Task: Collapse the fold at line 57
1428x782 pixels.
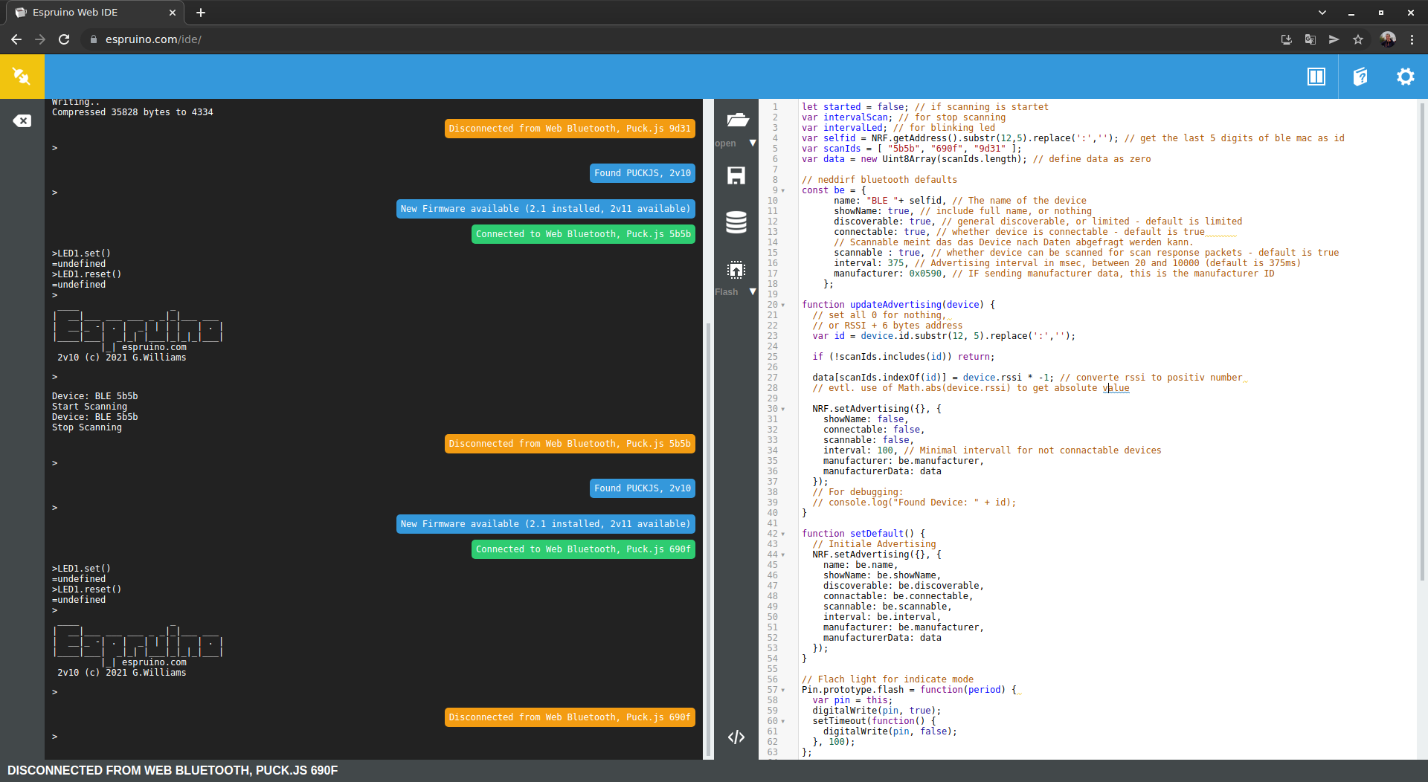Action: click(783, 690)
